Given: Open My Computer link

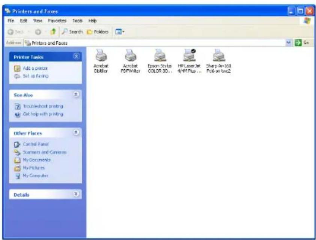Looking at the screenshot, I should coord(35,175).
